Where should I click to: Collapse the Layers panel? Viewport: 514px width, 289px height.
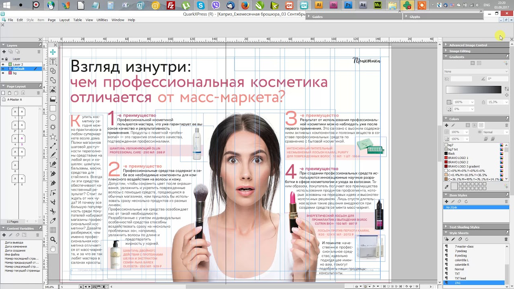tap(3, 45)
